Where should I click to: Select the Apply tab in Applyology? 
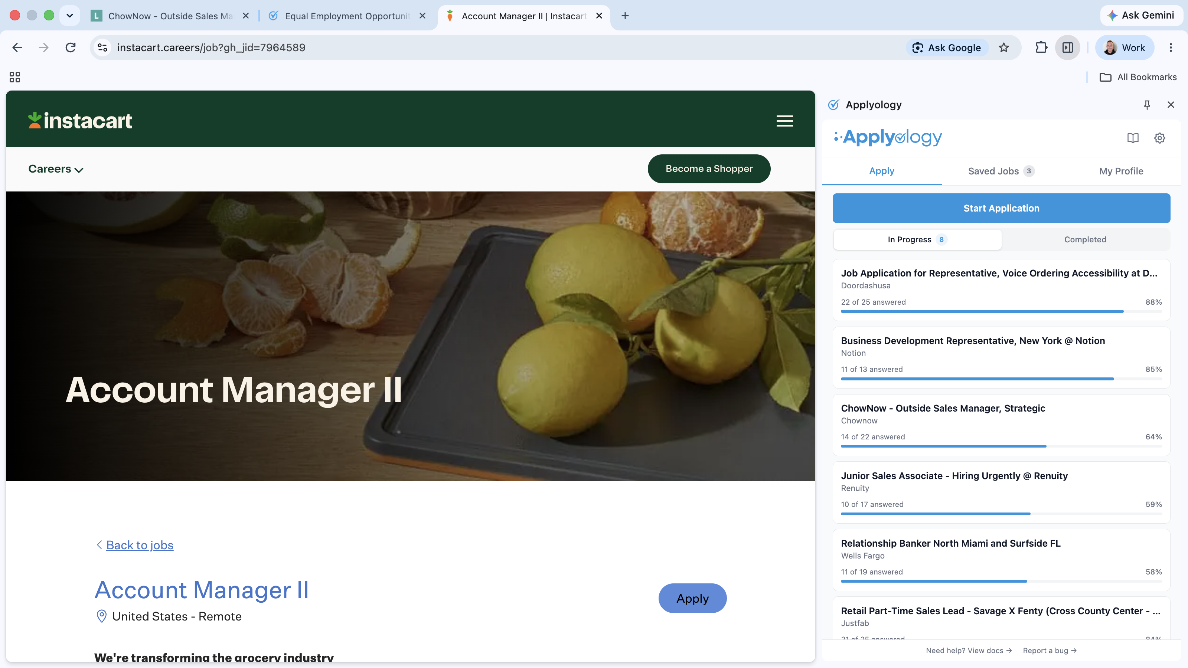pyautogui.click(x=881, y=171)
